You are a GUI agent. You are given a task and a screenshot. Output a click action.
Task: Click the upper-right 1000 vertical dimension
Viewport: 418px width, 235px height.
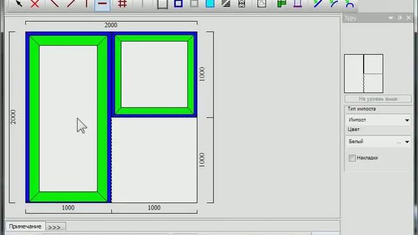[x=202, y=74]
